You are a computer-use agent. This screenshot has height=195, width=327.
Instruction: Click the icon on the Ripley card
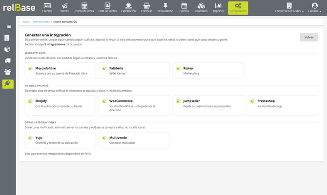pos(179,69)
